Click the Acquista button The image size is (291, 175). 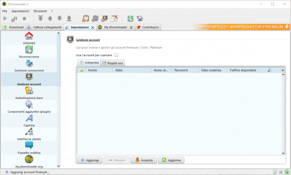144,160
